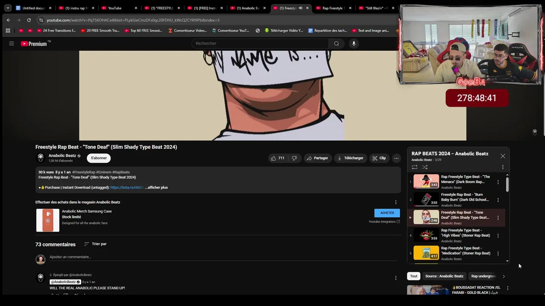Open playlist panel three-dot options
Image resolution: width=545 pixels, height=306 pixels.
click(503, 167)
